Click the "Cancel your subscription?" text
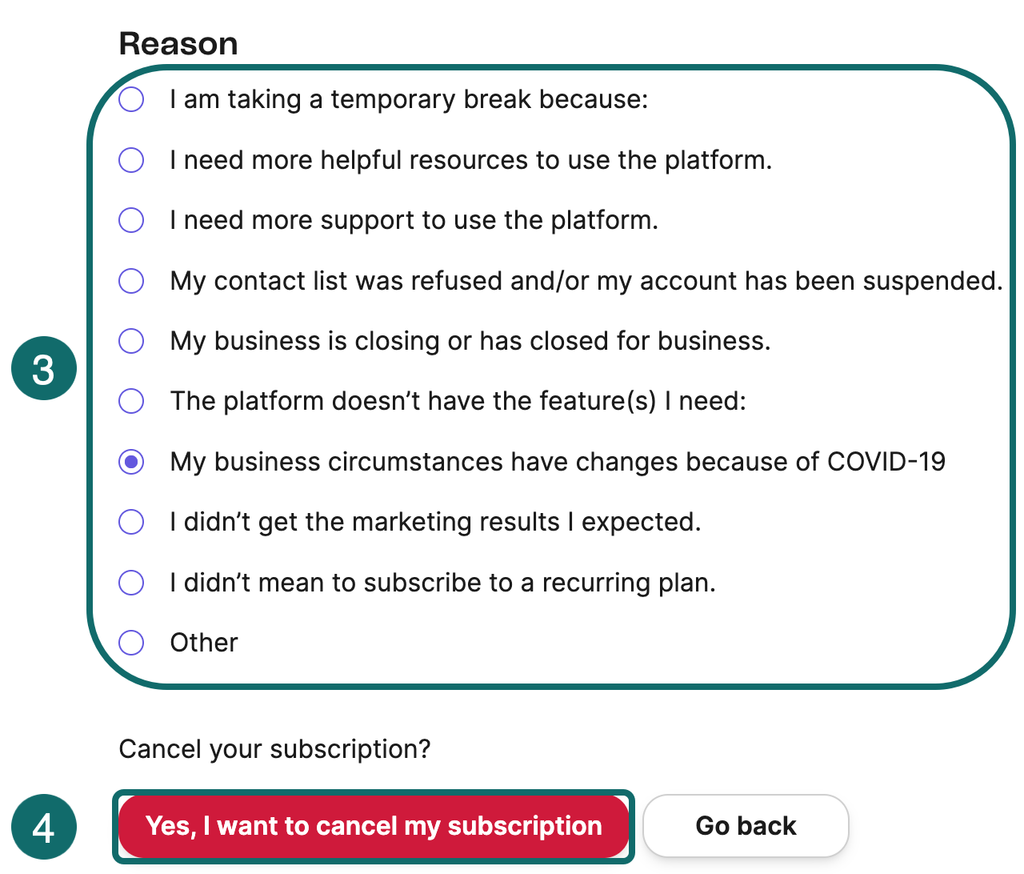This screenshot has height=874, width=1024. [275, 749]
